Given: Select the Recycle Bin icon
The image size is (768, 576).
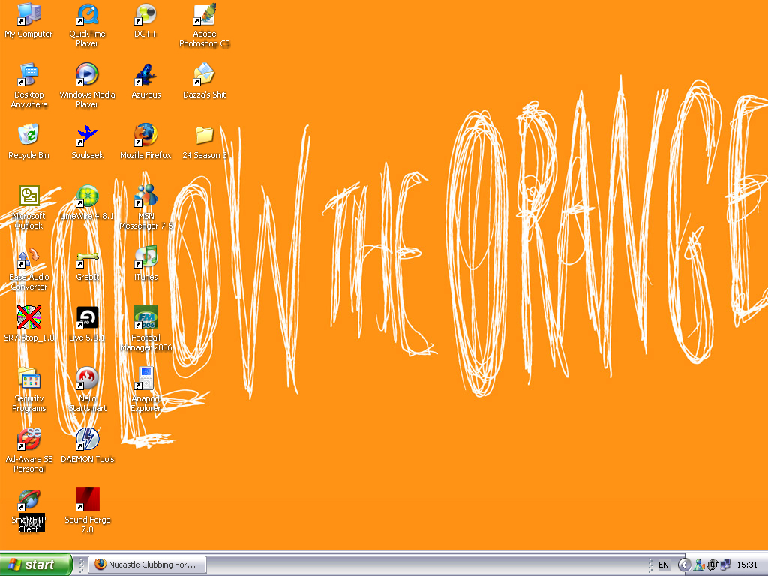Looking at the screenshot, I should (x=28, y=136).
